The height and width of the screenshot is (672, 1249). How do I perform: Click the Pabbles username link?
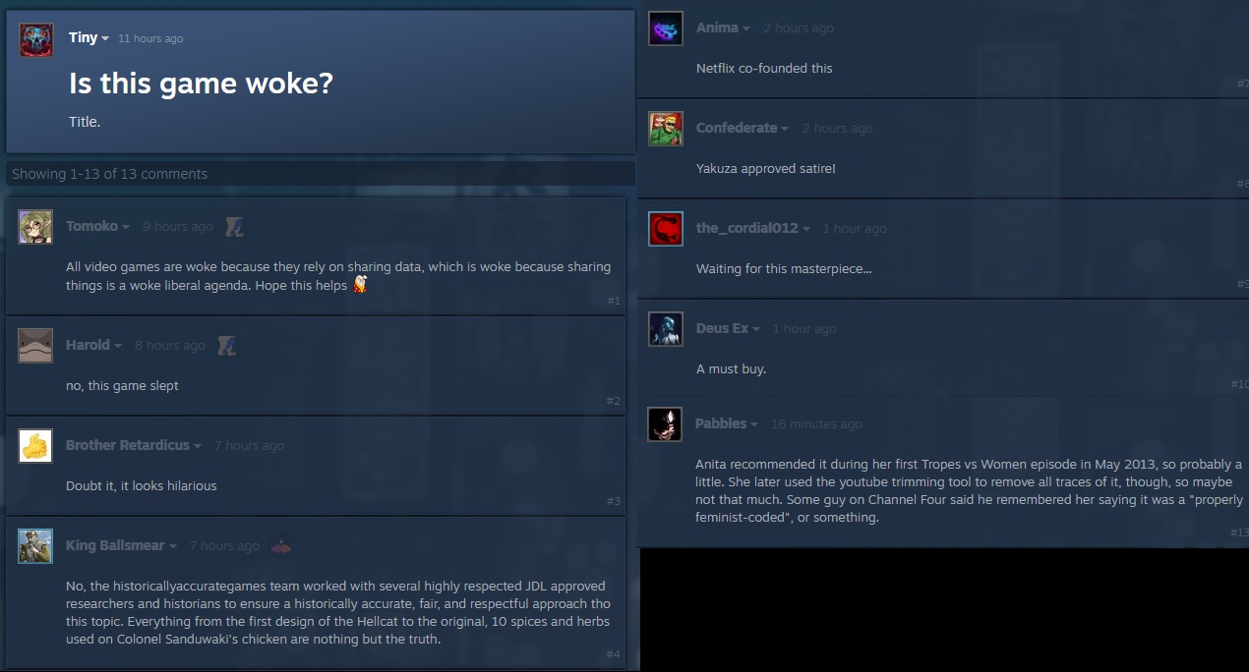tap(721, 423)
